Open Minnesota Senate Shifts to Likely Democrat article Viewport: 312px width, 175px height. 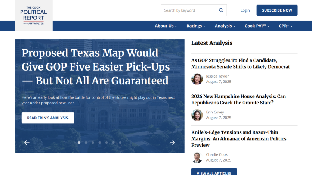[241, 63]
